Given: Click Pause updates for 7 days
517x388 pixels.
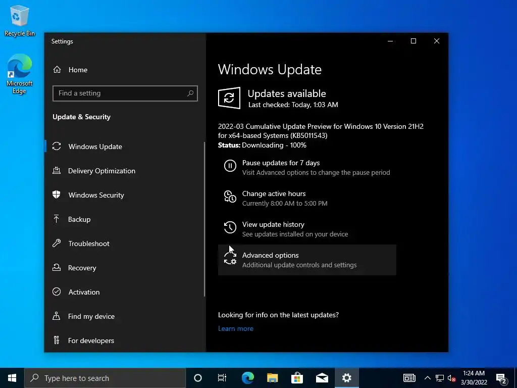Looking at the screenshot, I should pyautogui.click(x=307, y=168).
